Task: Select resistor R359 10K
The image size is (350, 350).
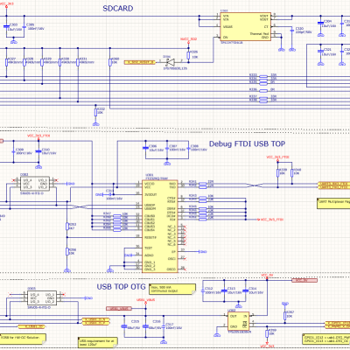Action: pyautogui.click(x=267, y=333)
